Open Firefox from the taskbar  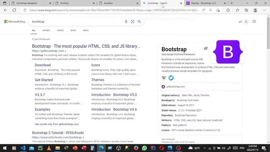pyautogui.click(x=136, y=148)
